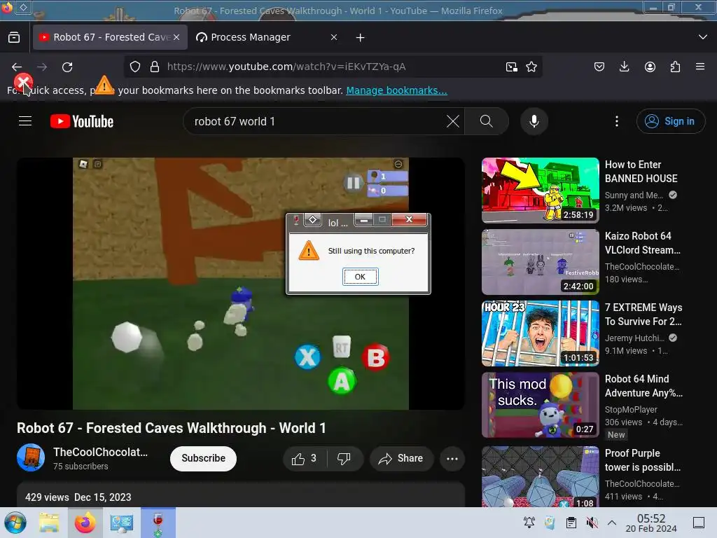Open the Firefox downloads panel
This screenshot has height=538, width=717.
click(x=624, y=67)
